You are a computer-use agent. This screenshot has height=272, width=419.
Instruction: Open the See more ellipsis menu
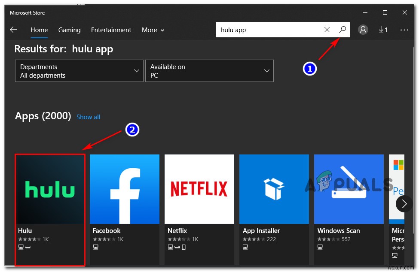(x=404, y=30)
